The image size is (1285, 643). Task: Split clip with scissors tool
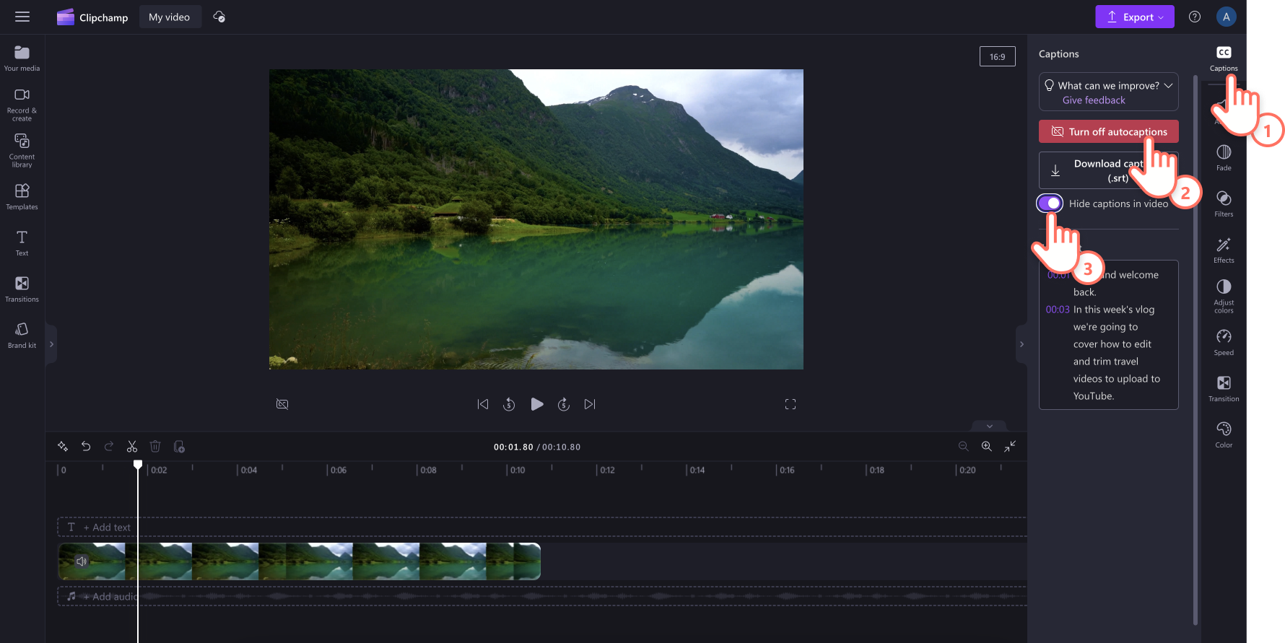pyautogui.click(x=132, y=447)
